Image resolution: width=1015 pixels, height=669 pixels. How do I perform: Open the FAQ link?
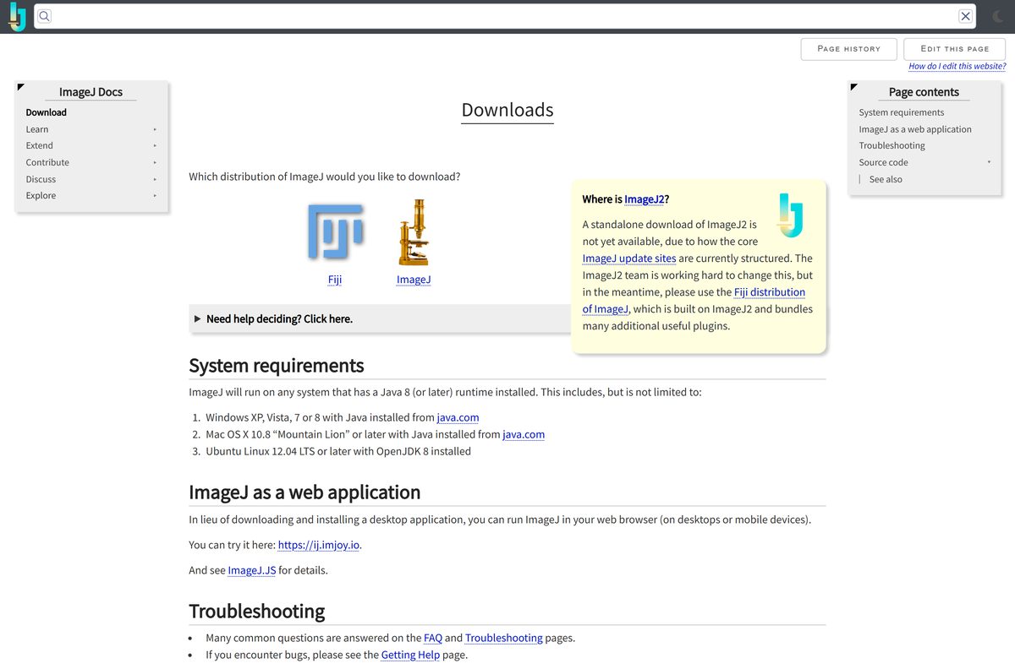433,638
